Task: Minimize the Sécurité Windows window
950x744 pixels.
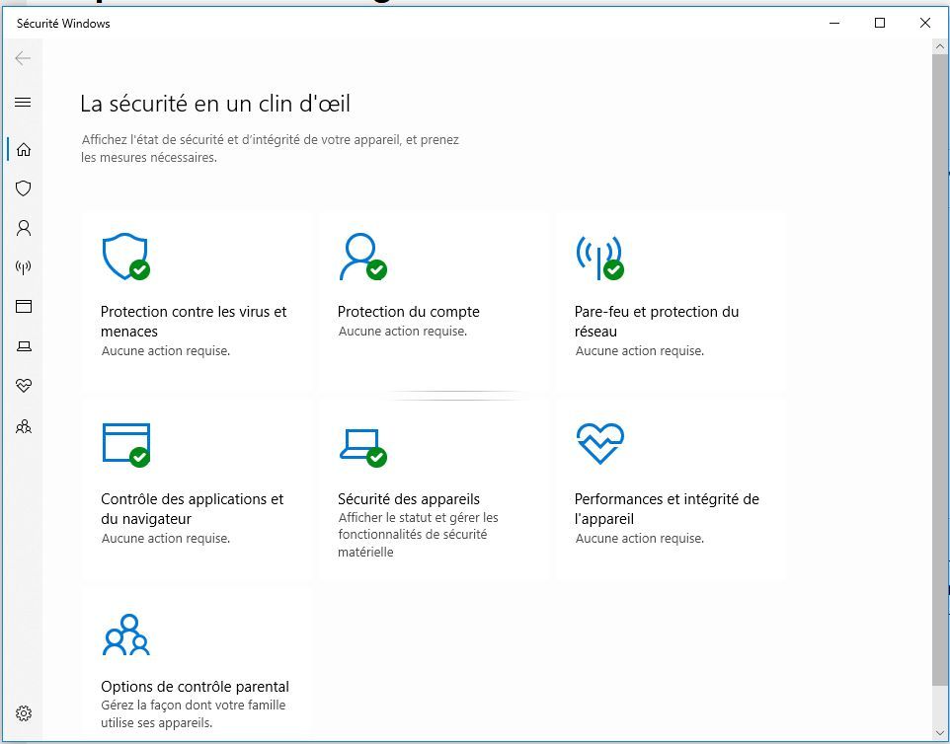Action: point(834,23)
